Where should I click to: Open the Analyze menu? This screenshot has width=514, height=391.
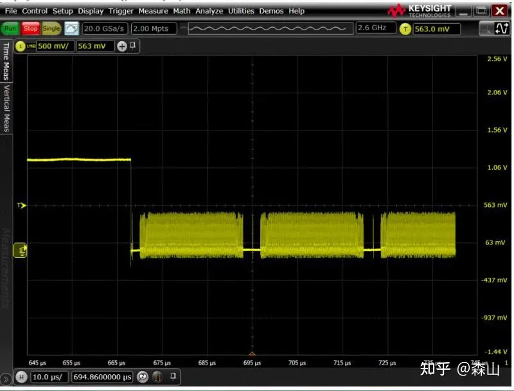click(209, 11)
